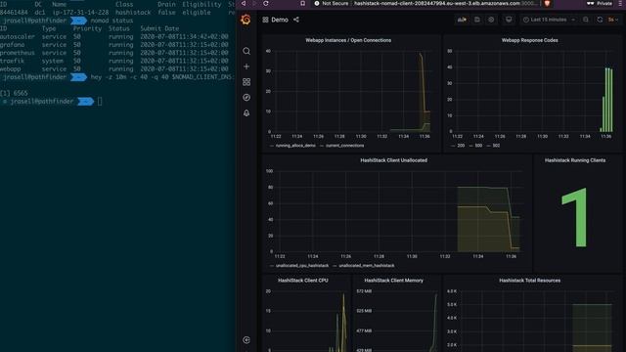Save the dashboard
Viewport: 626px width, 352px height.
coord(477,20)
